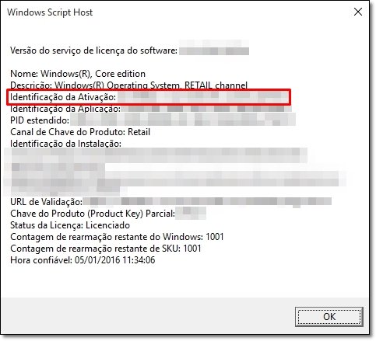Click the Hora confiável timestamp line
This screenshot has height=341, width=376.
pyautogui.click(x=83, y=260)
